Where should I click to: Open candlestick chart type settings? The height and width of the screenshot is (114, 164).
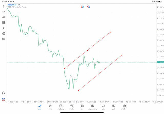(x=4, y=11)
